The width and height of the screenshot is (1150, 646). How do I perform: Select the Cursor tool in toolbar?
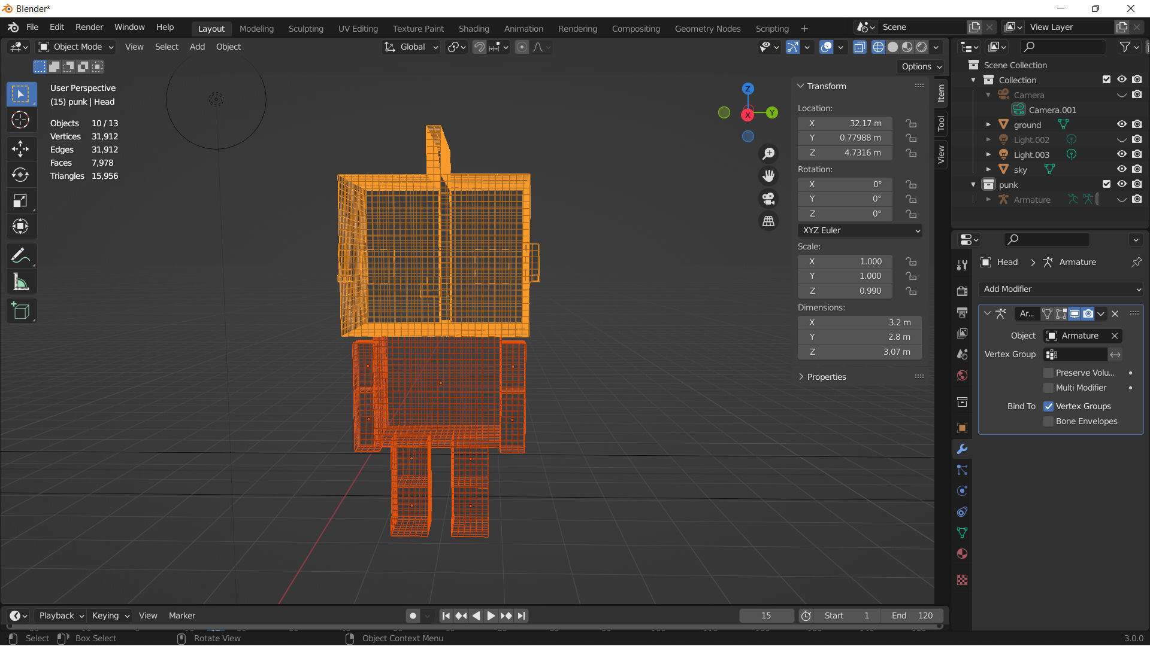tap(20, 120)
